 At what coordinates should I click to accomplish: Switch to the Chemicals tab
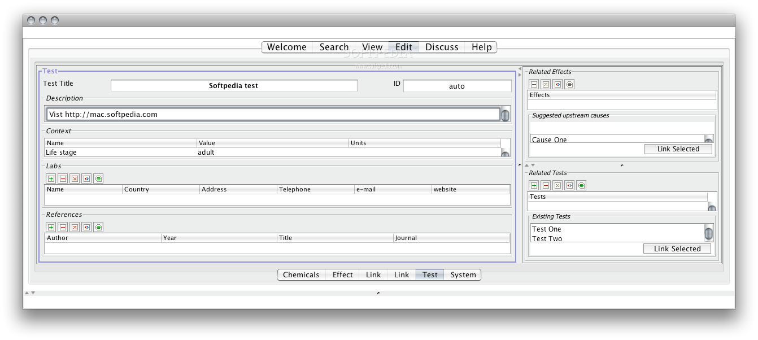tap(301, 274)
